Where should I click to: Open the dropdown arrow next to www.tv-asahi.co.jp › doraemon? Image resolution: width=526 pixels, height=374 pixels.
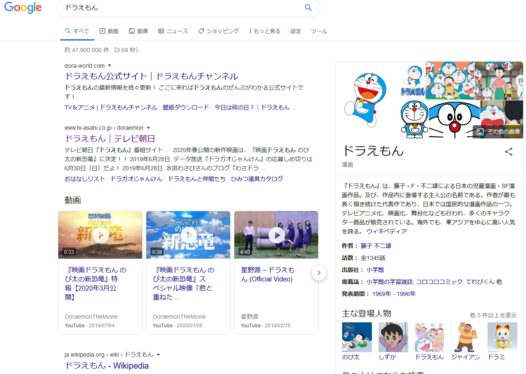149,128
